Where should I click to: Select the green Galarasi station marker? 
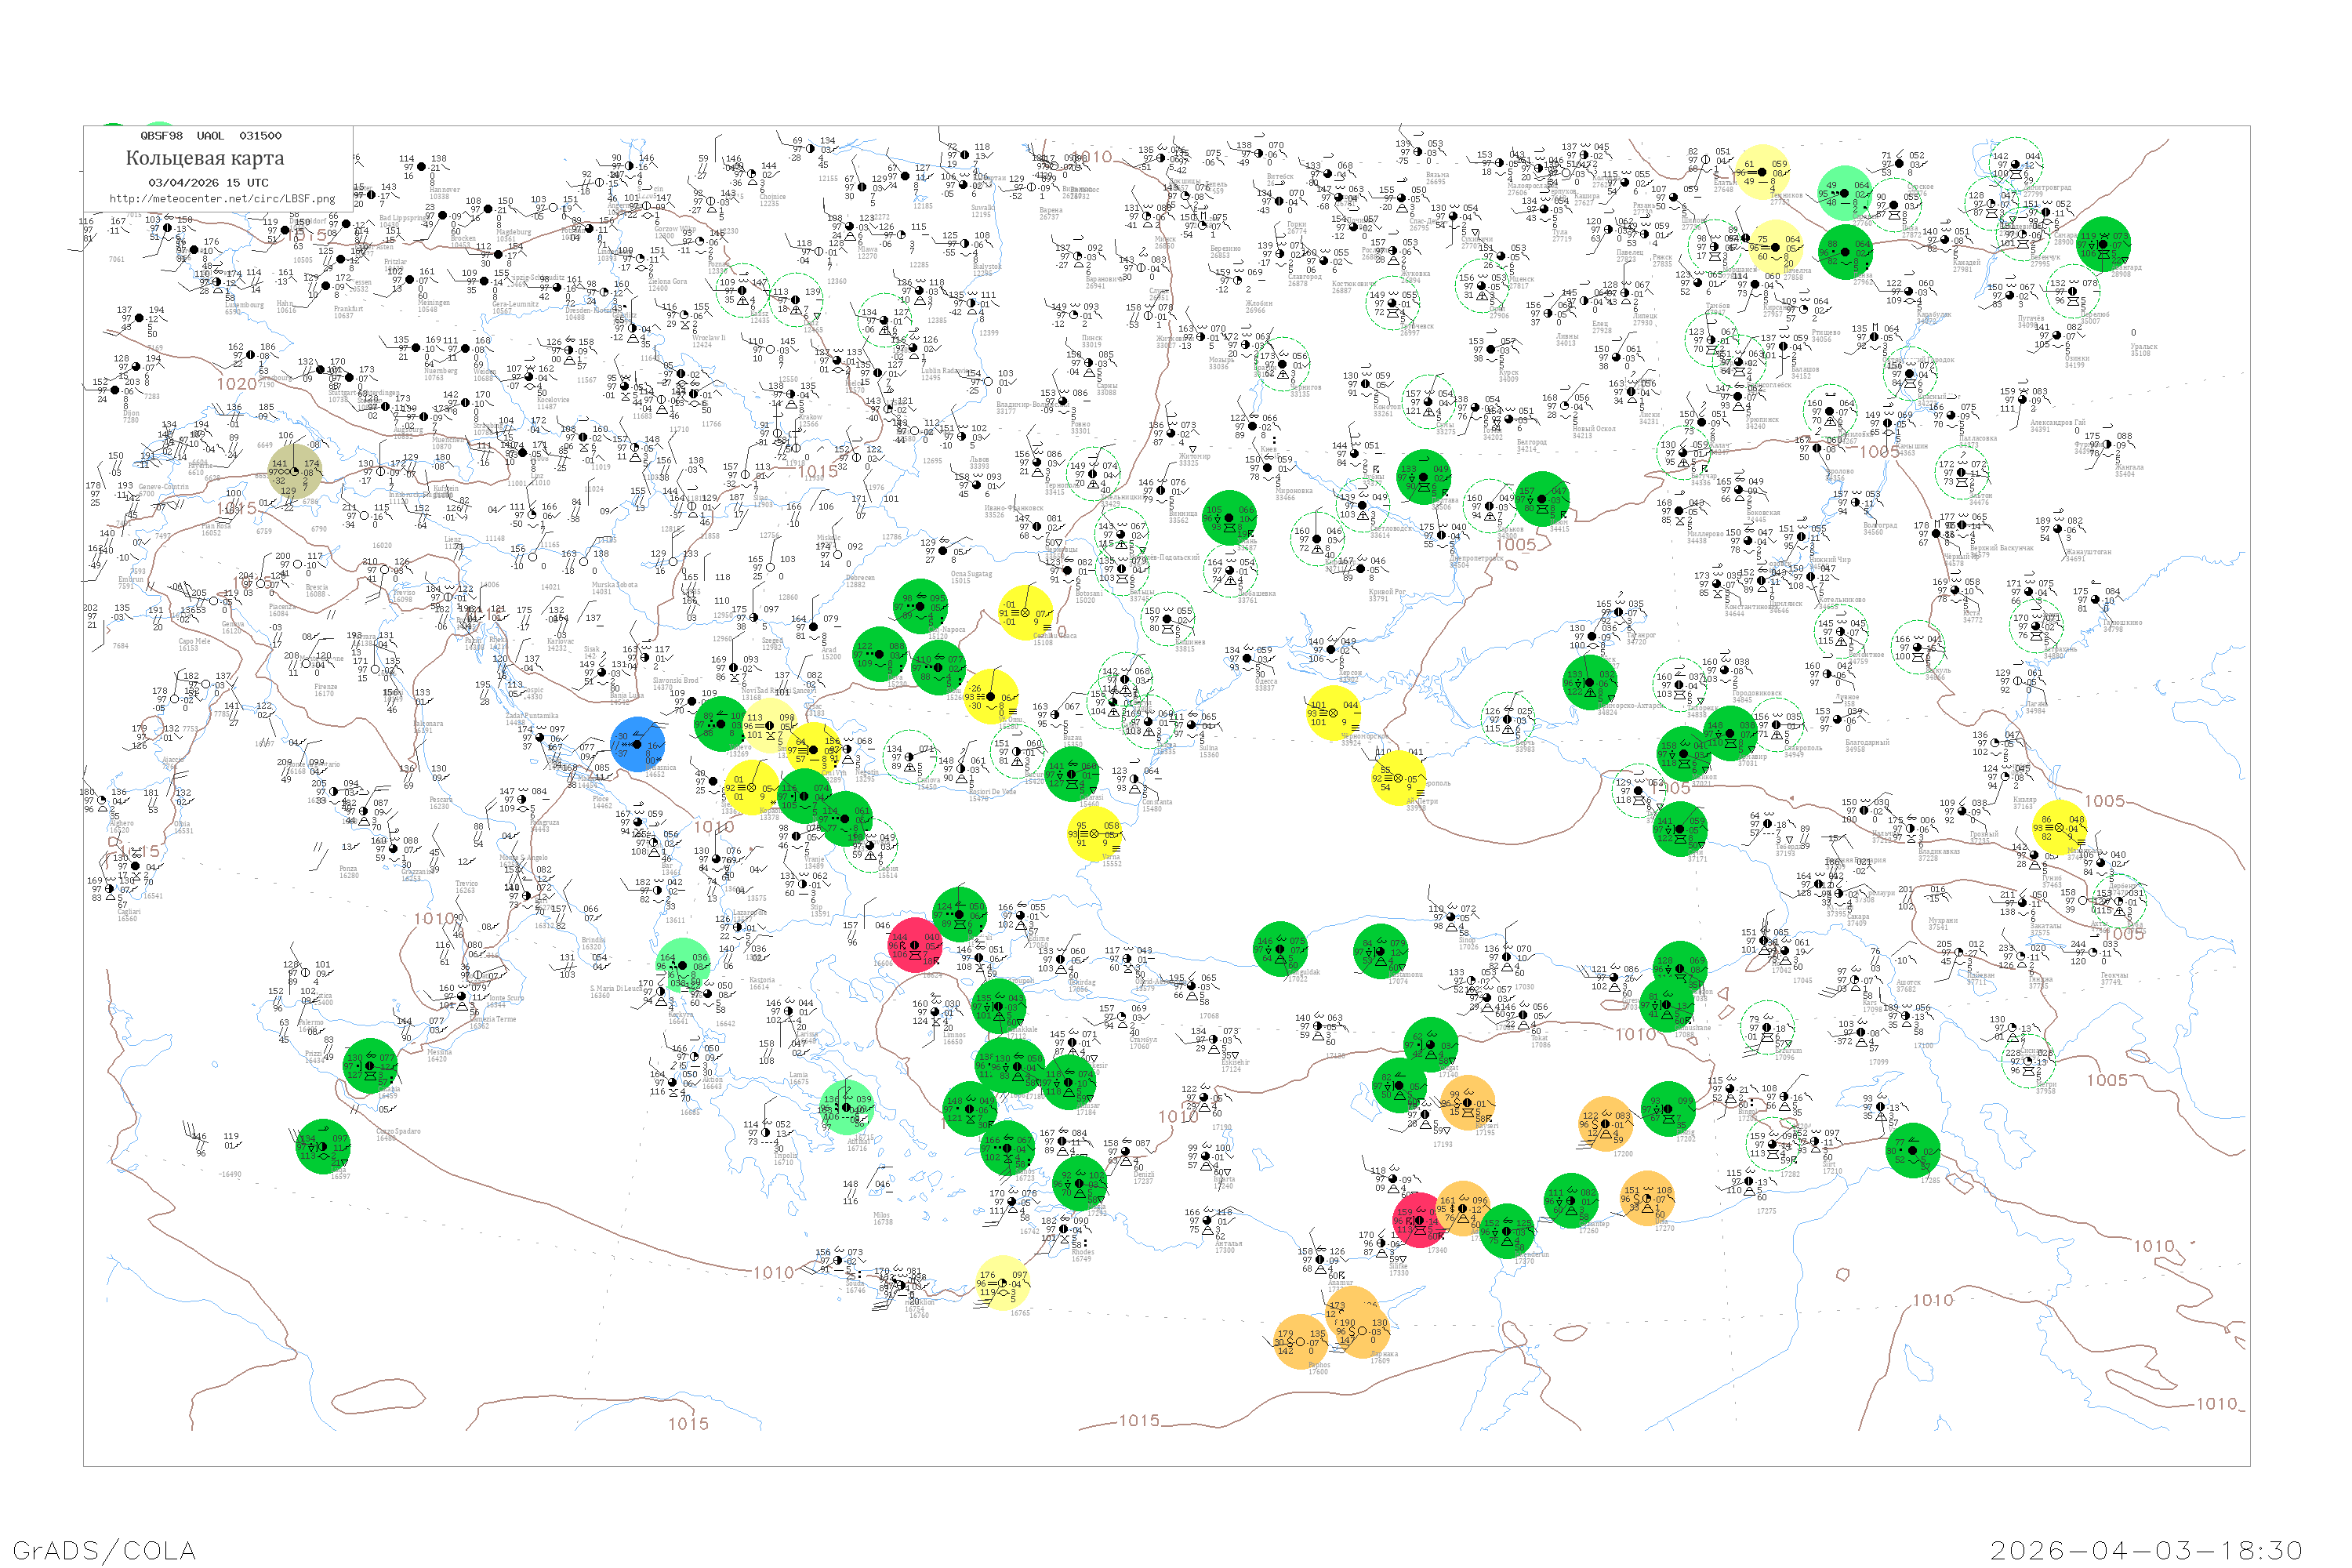point(1073,775)
